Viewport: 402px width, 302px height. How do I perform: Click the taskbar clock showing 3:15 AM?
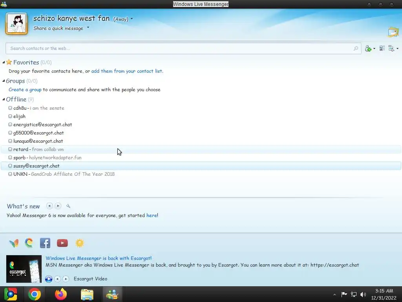click(x=384, y=294)
